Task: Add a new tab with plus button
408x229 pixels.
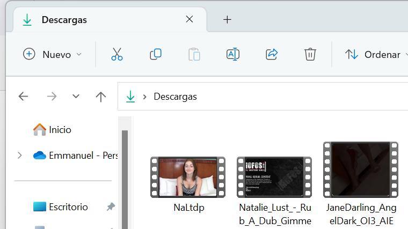Action: click(x=227, y=20)
